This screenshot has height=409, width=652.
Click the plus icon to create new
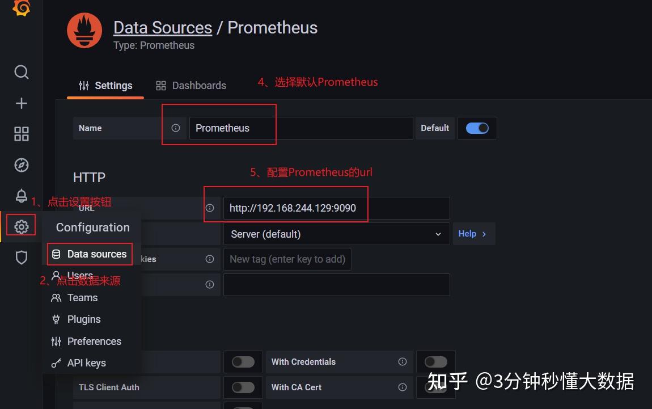click(x=21, y=103)
